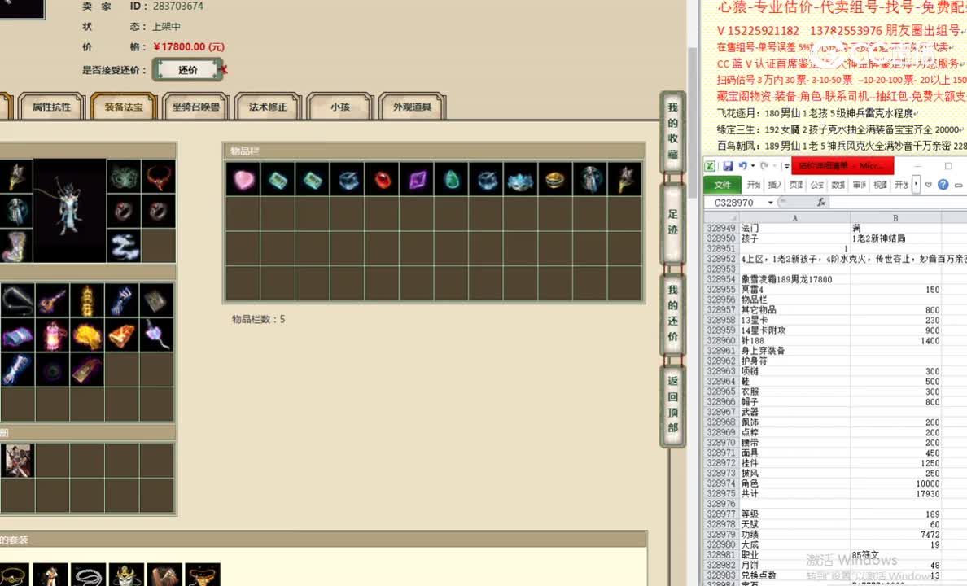Select the green teardrop gem icon
This screenshot has width=967, height=586.
point(451,180)
